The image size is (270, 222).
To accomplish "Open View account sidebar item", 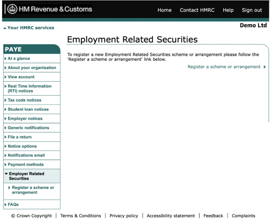I will click(21, 77).
